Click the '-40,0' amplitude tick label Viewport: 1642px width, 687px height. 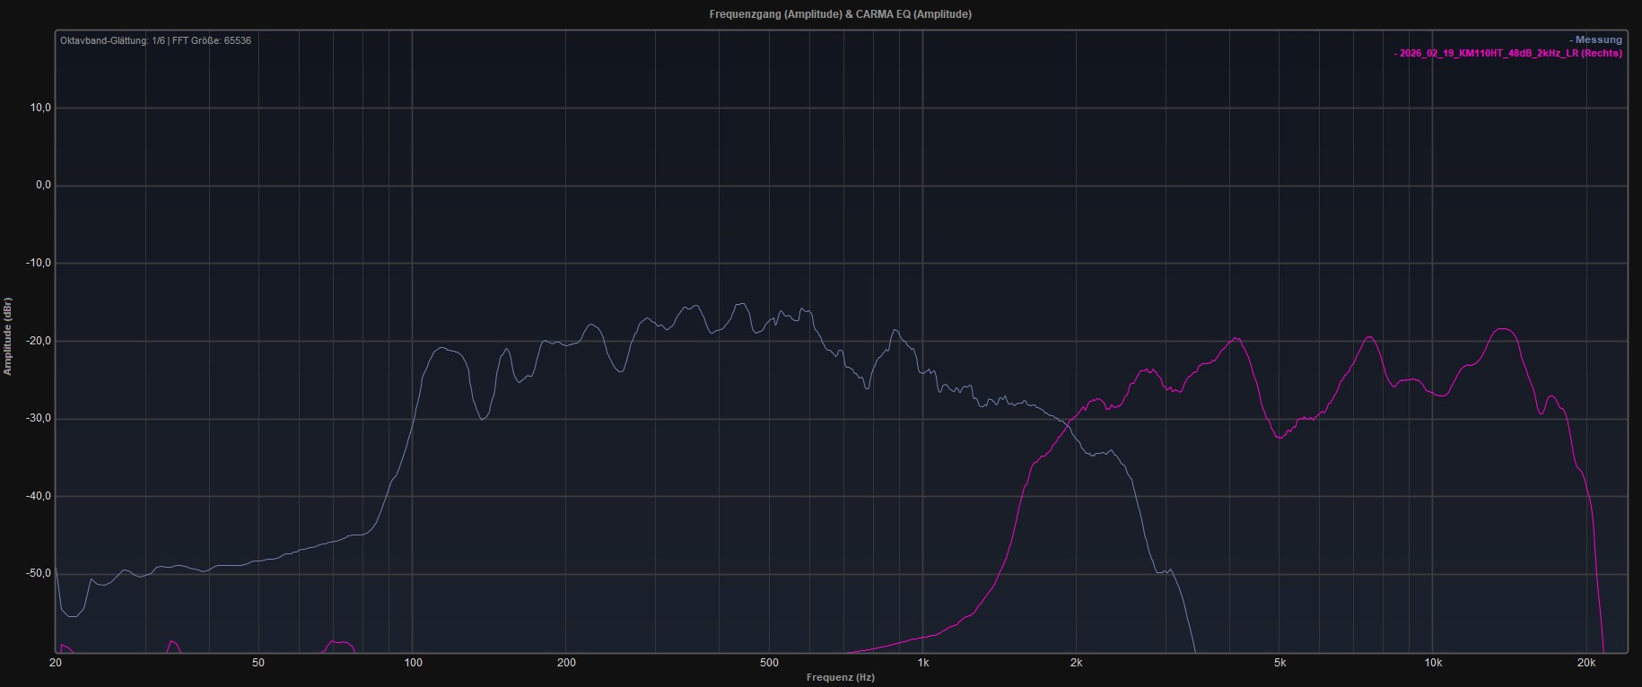(39, 496)
